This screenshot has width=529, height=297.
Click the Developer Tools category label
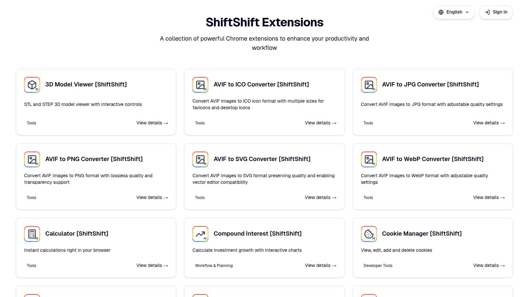point(378,265)
